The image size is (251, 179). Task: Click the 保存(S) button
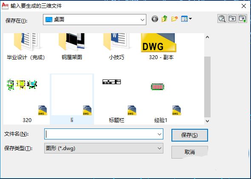(190, 135)
